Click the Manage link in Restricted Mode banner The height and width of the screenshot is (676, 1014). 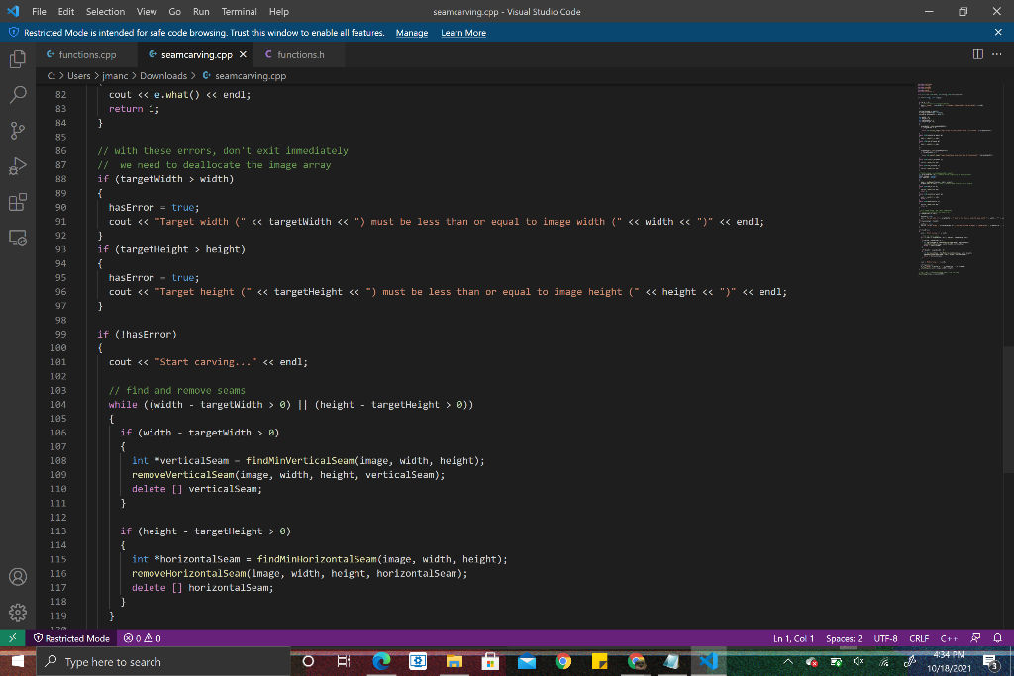pyautogui.click(x=412, y=33)
